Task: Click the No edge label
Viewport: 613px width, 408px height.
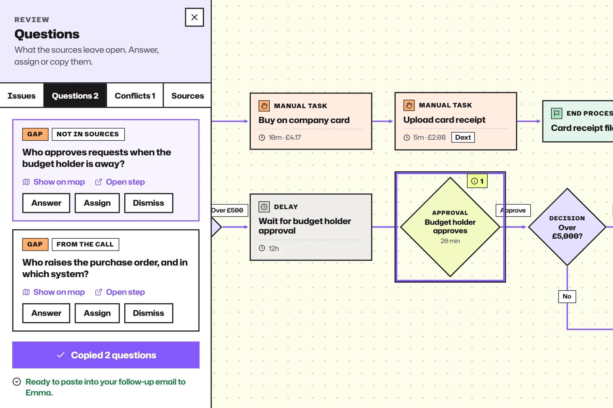Action: (x=567, y=296)
